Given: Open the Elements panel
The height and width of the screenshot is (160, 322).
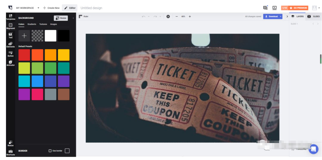Looking at the screenshot, I should point(10,45).
